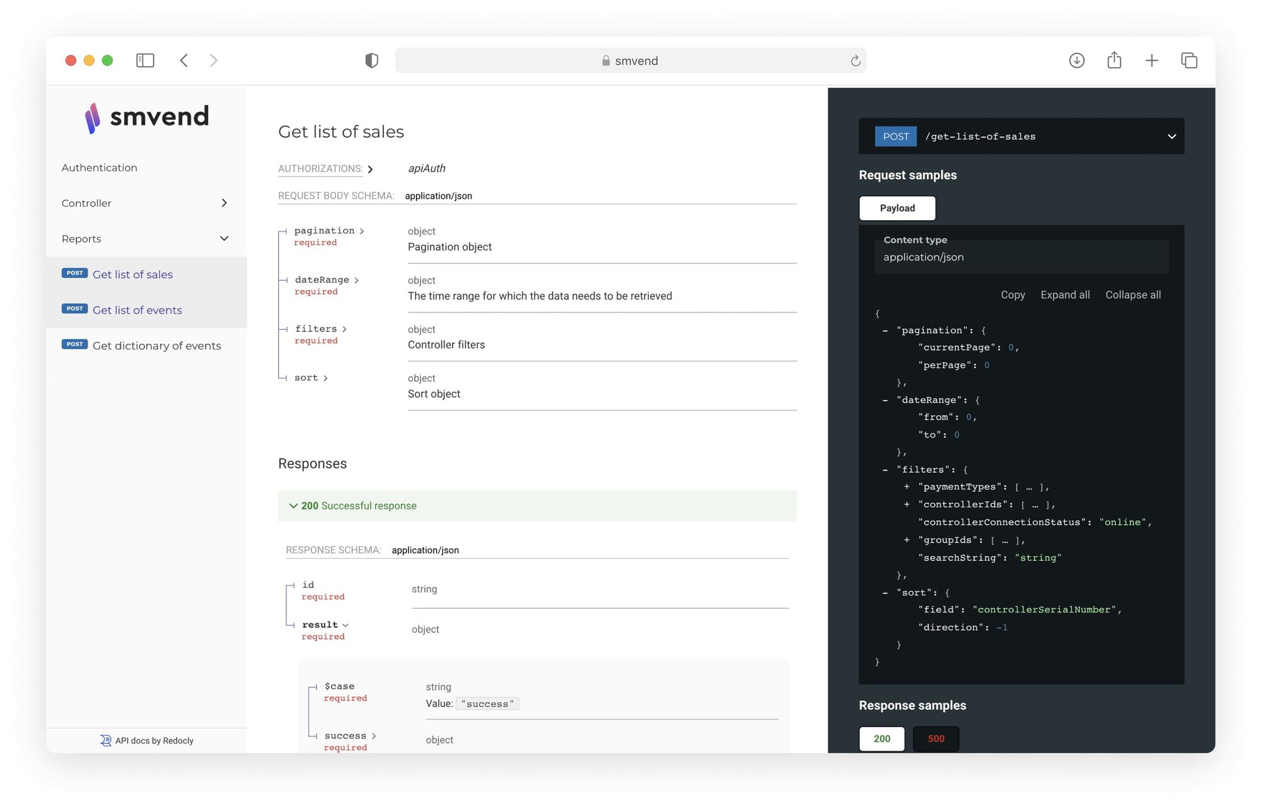Toggle the Safari sidebar icon
Image resolution: width=1261 pixels, height=808 pixels.
tap(145, 61)
